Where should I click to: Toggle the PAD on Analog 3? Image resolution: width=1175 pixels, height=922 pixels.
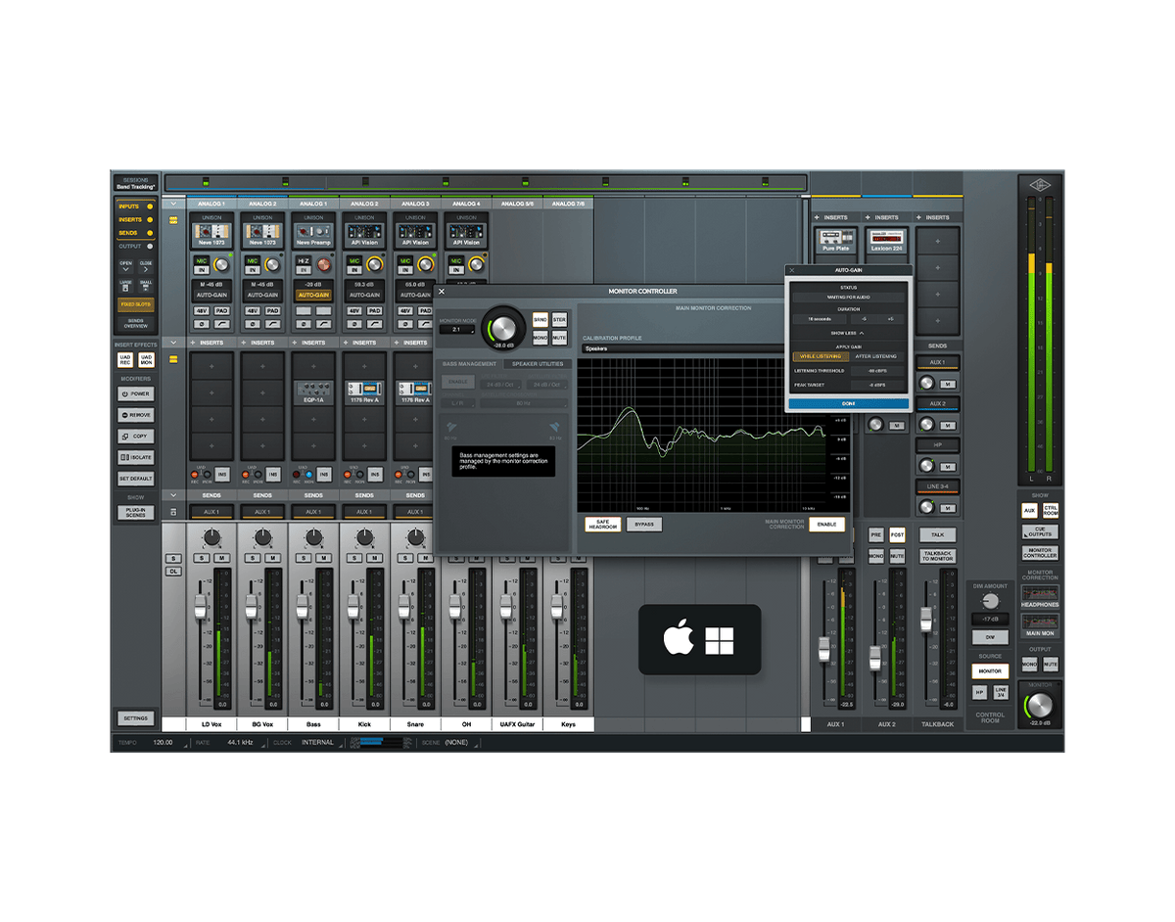click(x=425, y=311)
